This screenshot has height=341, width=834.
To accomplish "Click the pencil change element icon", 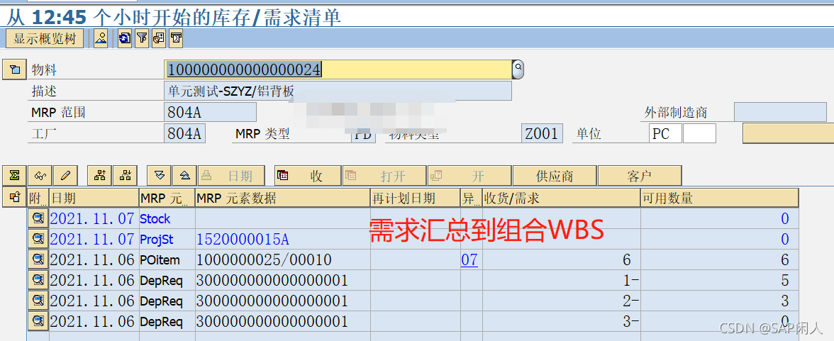I will point(65,176).
